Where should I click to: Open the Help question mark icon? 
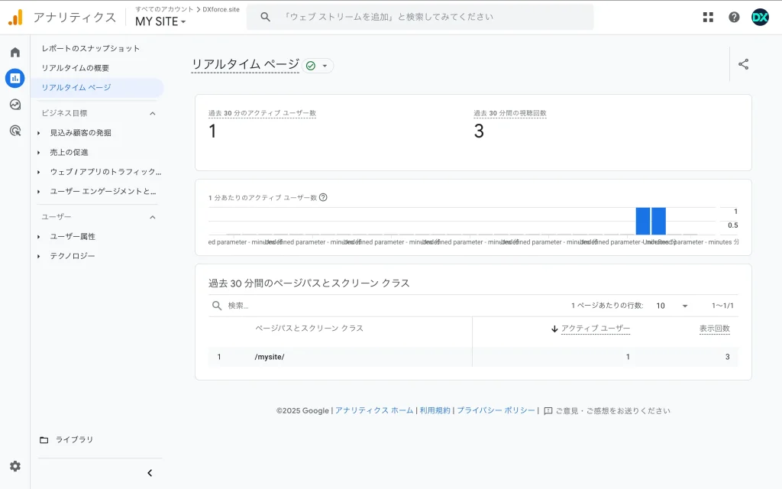click(734, 17)
